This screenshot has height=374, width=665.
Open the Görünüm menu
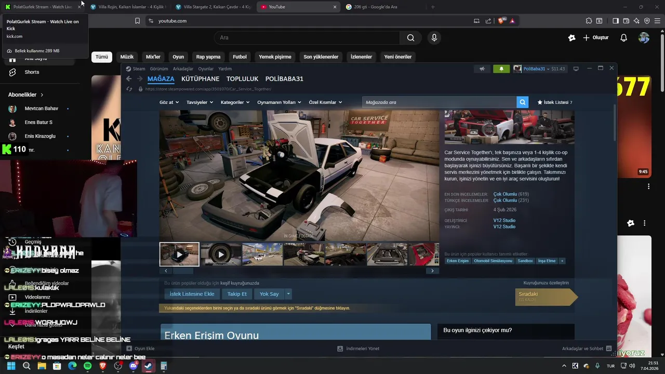[159, 69]
